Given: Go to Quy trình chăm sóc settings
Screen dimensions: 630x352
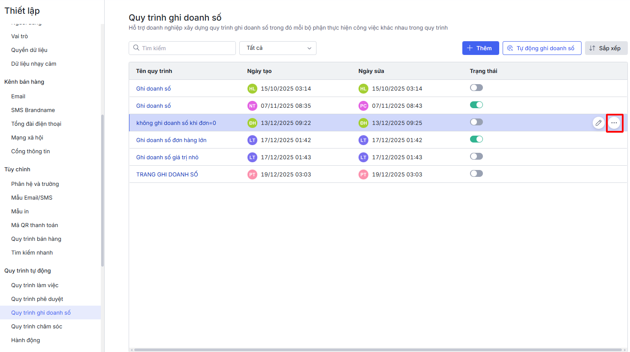Looking at the screenshot, I should [x=36, y=327].
